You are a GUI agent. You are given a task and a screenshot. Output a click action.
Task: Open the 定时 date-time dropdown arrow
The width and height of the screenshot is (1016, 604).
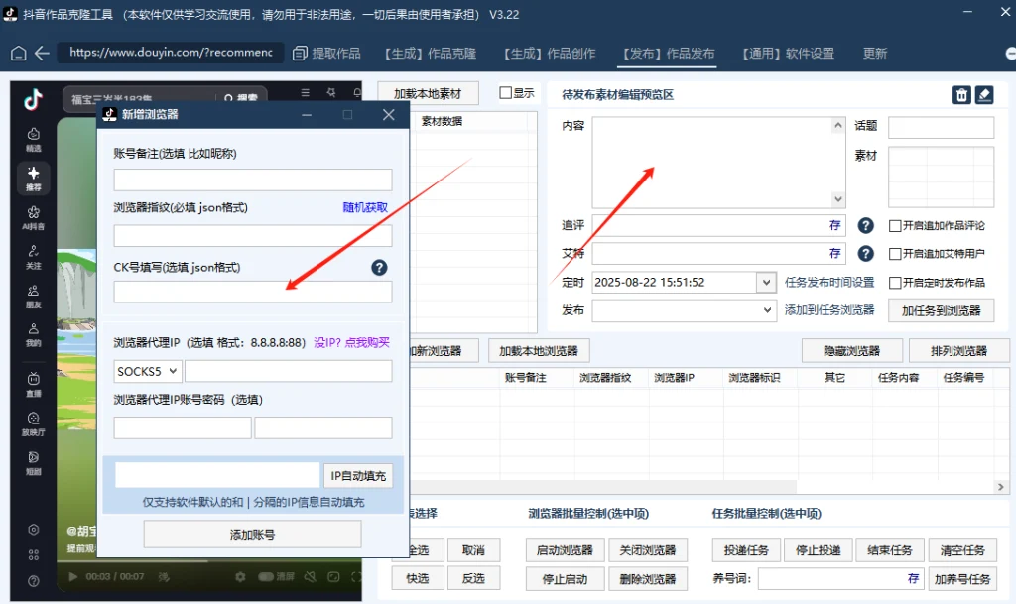766,283
